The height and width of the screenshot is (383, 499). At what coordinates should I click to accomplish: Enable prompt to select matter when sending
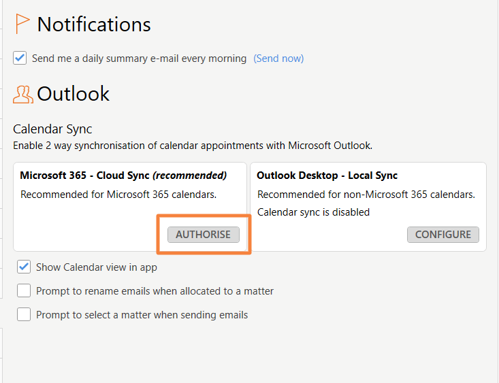24,314
